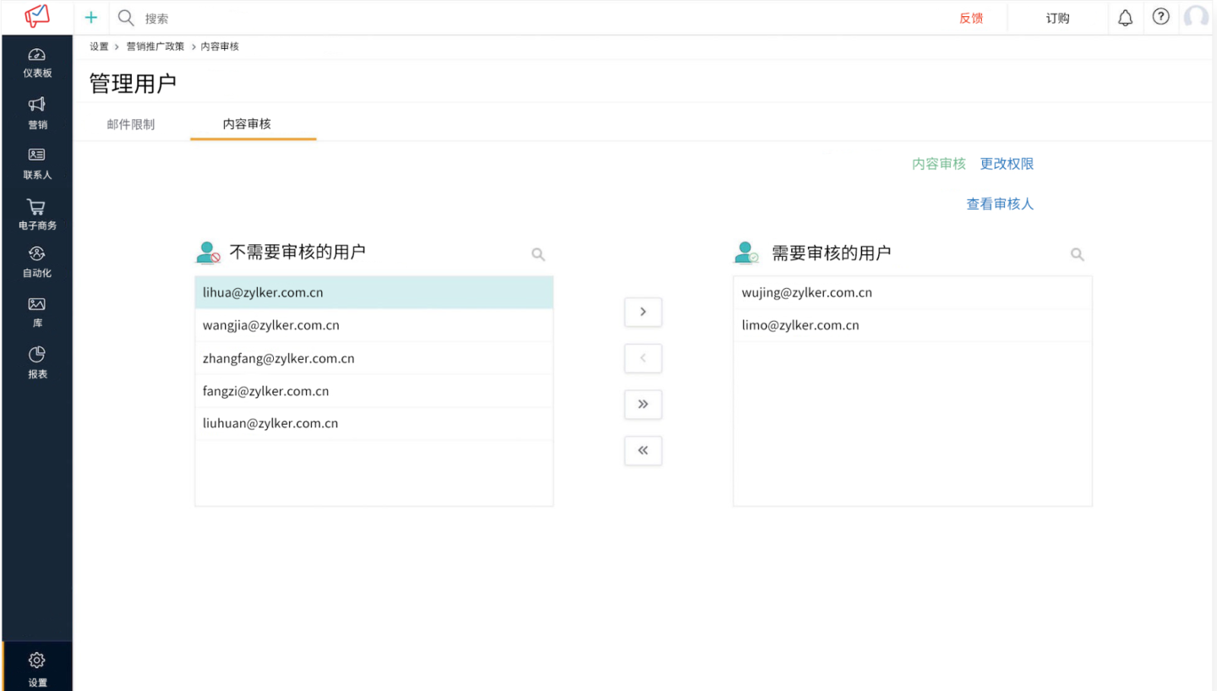
Task: Open the help question mark icon
Action: point(1160,17)
